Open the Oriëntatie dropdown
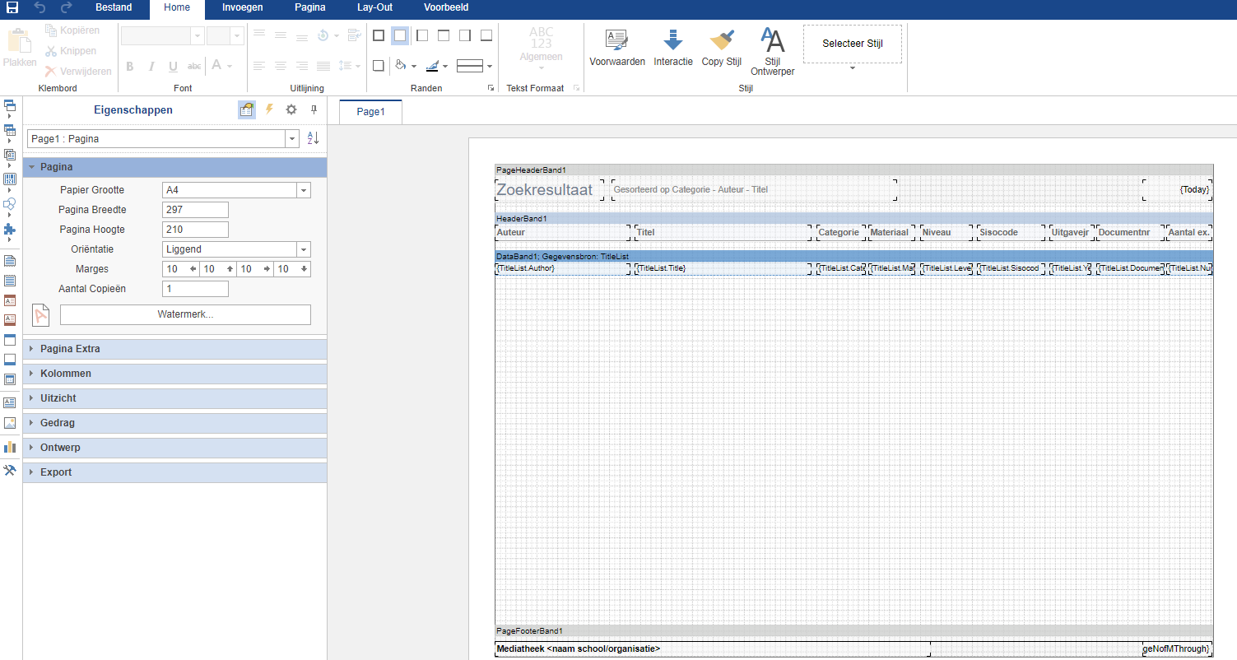The height and width of the screenshot is (660, 1237). pyautogui.click(x=304, y=249)
